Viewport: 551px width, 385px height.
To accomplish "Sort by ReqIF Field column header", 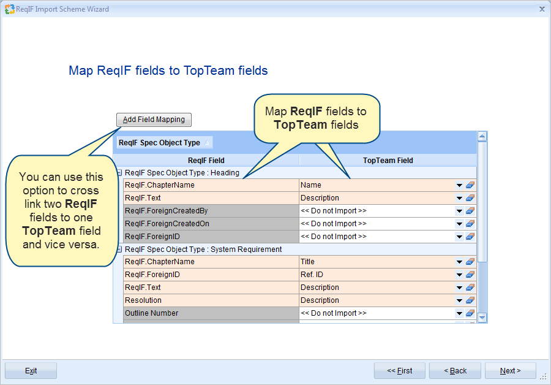I will click(x=206, y=161).
